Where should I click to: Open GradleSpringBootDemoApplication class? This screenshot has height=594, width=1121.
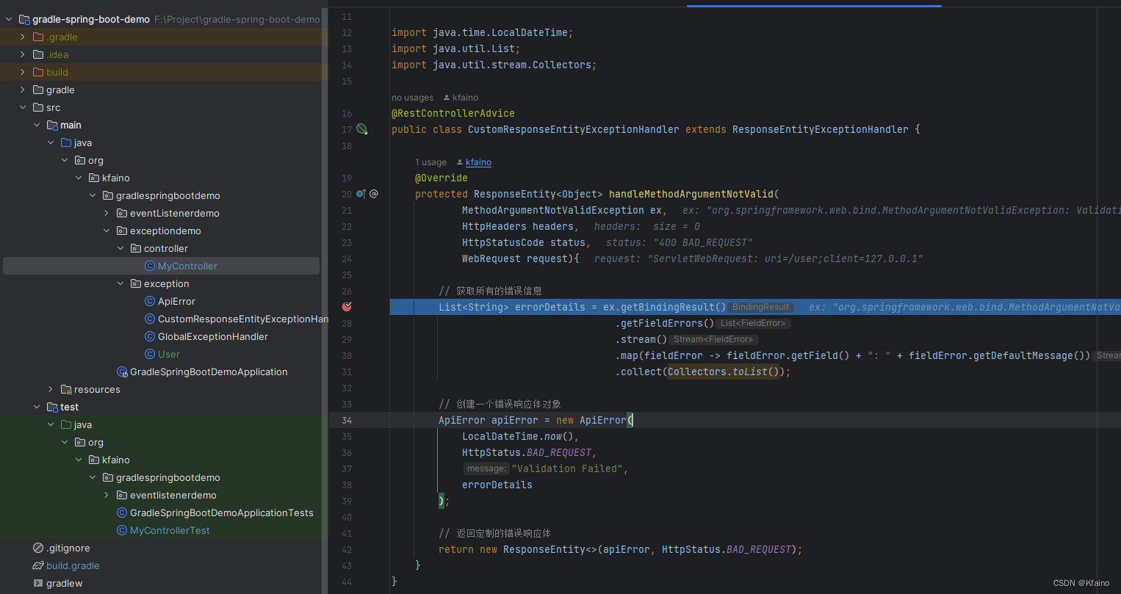[209, 372]
